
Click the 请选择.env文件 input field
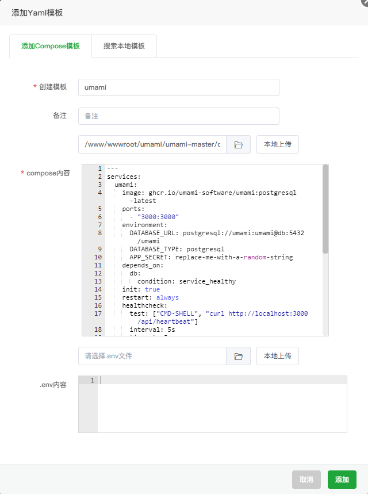(x=152, y=357)
